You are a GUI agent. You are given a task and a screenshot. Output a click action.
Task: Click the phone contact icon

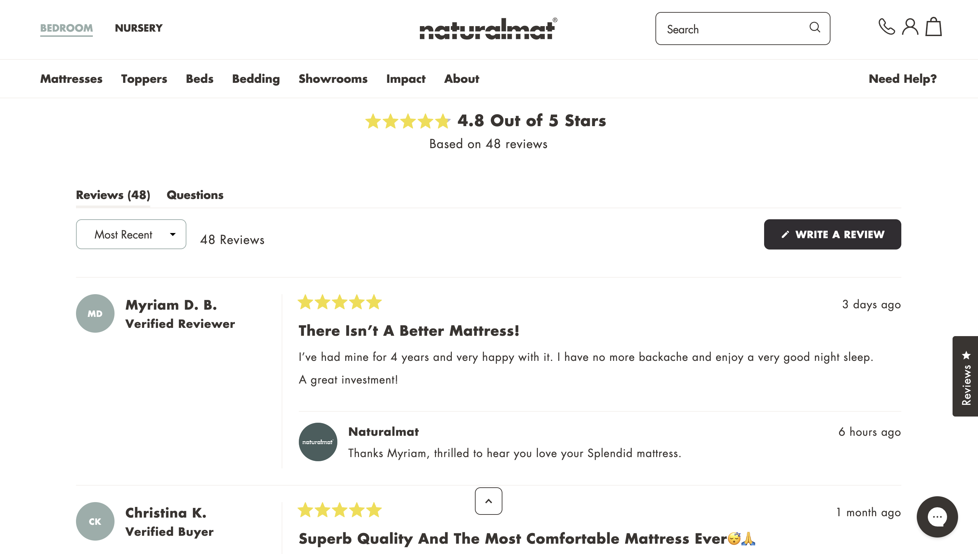coord(887,27)
